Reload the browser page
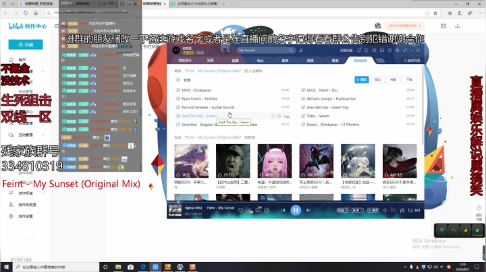This screenshot has width=486, height=272. click(x=26, y=13)
